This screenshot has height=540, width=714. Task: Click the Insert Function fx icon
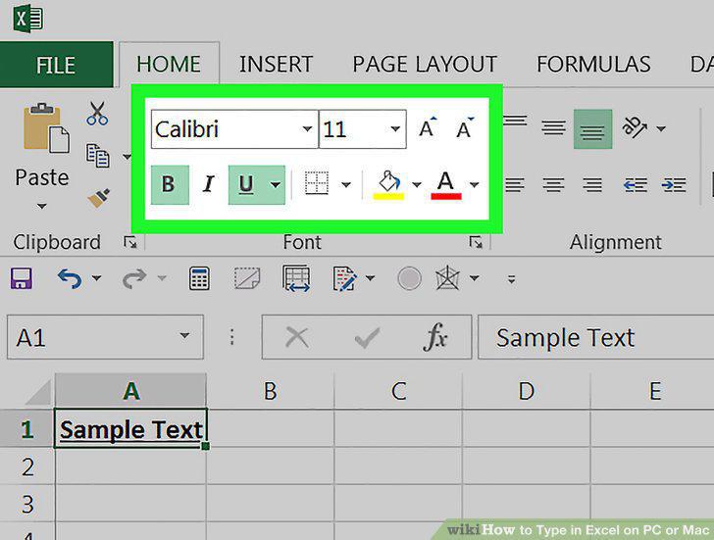coord(434,337)
